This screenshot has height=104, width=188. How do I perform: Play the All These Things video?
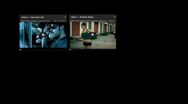click(93, 35)
